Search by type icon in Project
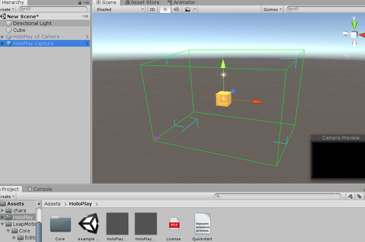The width and height of the screenshot is (365, 242). pos(350,196)
